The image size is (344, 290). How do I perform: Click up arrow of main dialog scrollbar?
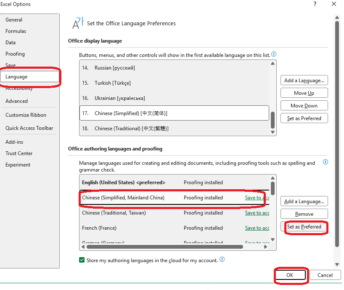(x=337, y=17)
